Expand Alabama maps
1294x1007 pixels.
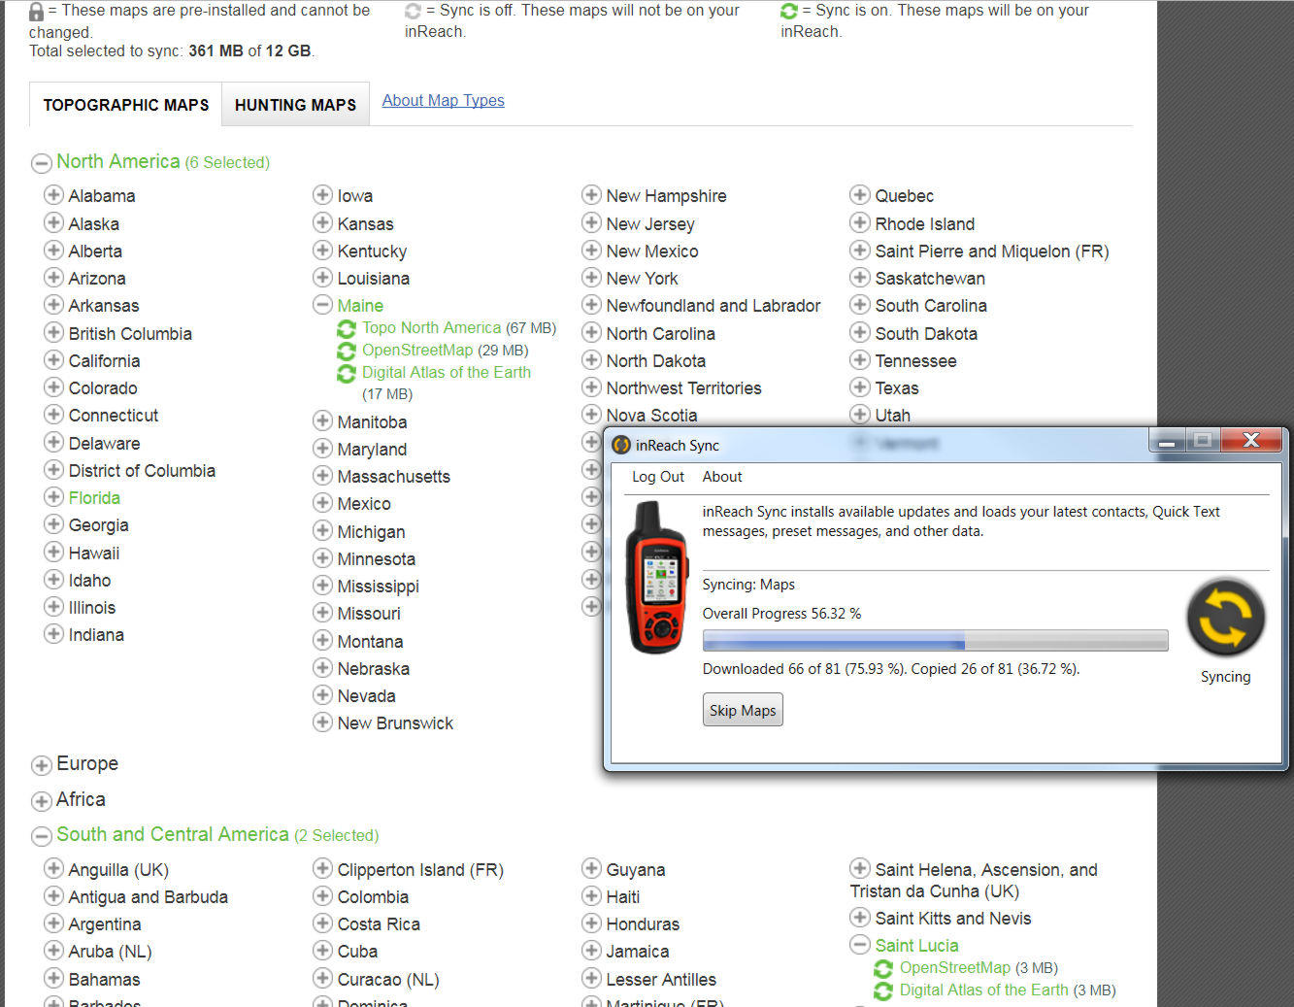[x=53, y=194]
